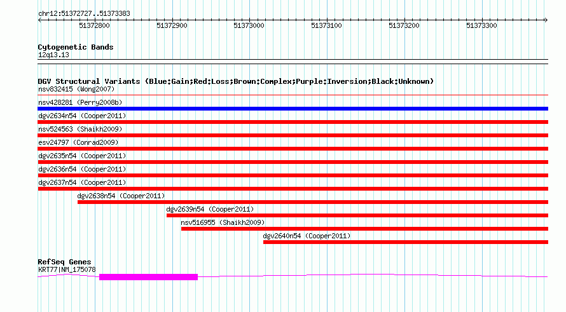566x312 pixels.
Task: Open the nsv524563 (Shaikh2009) variant label
Action: pyautogui.click(x=80, y=129)
